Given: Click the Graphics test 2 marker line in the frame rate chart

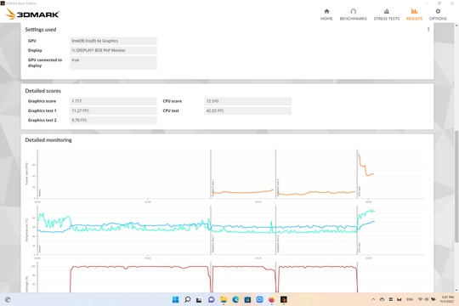Looking at the screenshot, I should 275,174.
